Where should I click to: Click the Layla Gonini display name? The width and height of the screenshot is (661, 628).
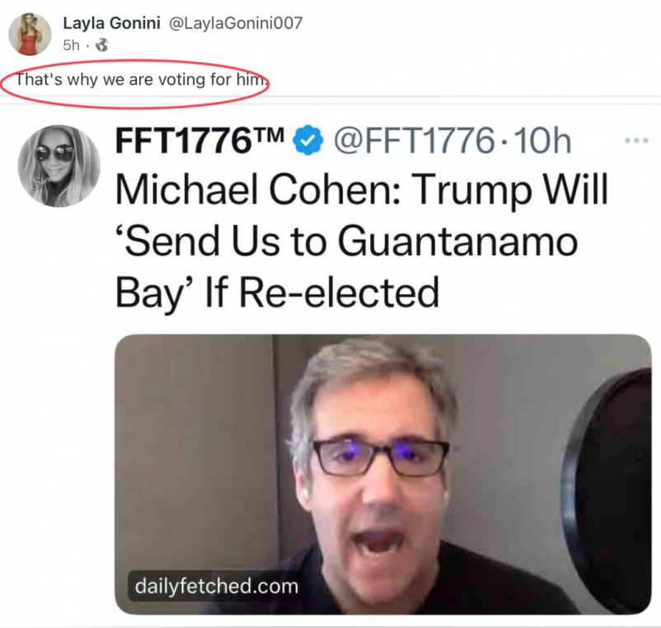coord(112,23)
